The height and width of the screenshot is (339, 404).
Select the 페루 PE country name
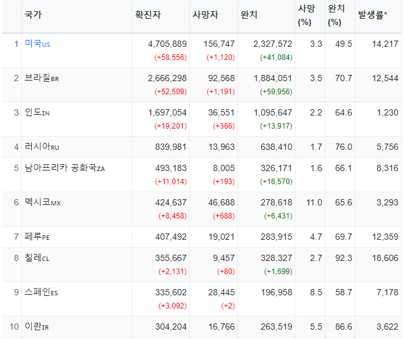coord(37,237)
